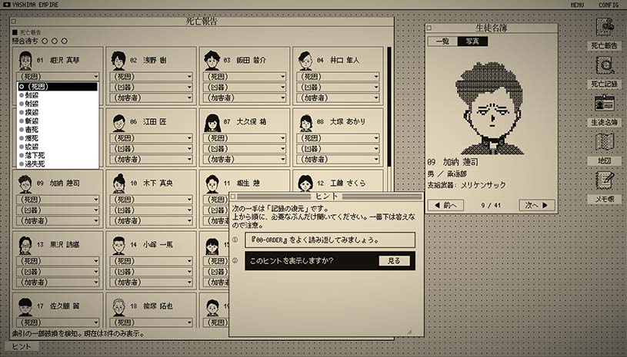Click the first hint box about 00-ORDER
Screen dimensions: 627x357
pos(330,240)
